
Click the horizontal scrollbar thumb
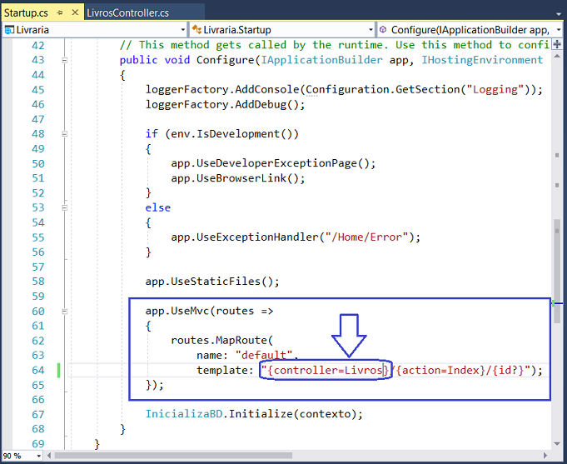tap(173, 456)
